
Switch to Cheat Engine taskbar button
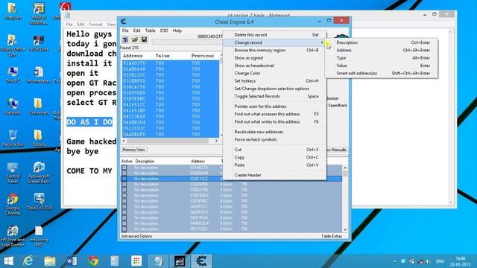(x=201, y=261)
